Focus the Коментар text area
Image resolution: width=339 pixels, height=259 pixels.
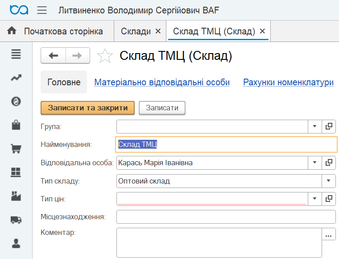[x=219, y=243]
